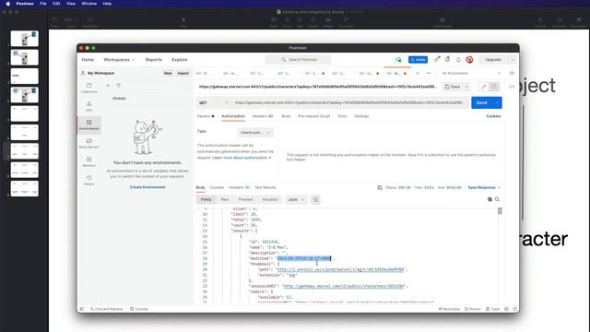Open the tab options ellipsis menu

429,73
